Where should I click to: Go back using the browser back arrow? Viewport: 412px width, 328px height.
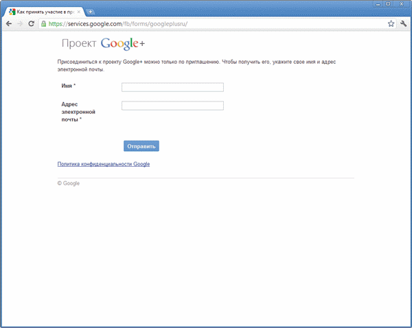coord(9,24)
